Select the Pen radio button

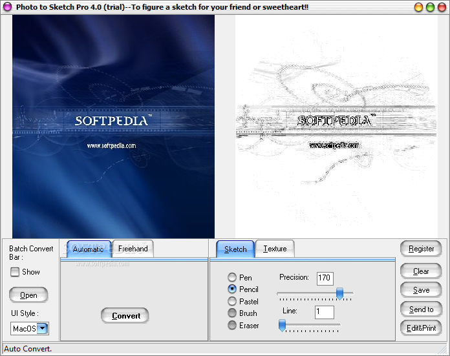(232, 277)
